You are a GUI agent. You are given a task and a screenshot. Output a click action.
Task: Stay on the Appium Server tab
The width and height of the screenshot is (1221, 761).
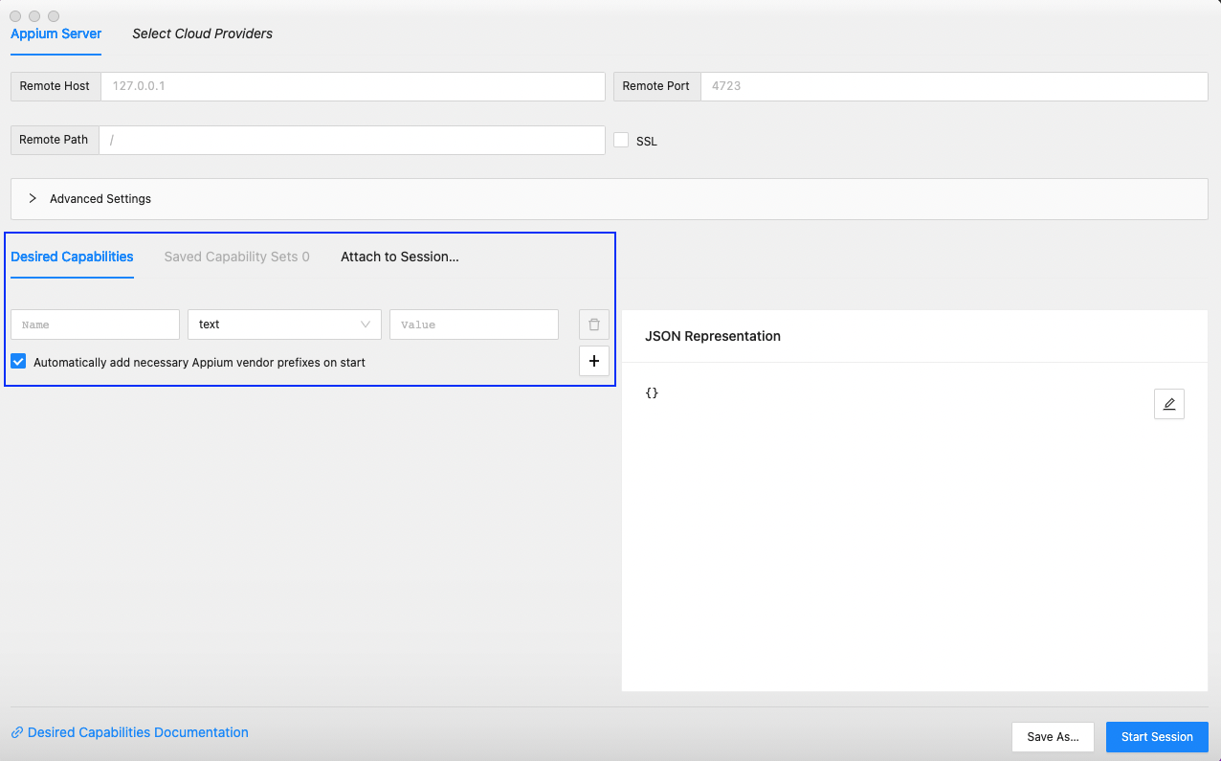55,34
